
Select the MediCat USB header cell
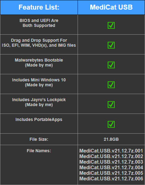(x=111, y=7)
